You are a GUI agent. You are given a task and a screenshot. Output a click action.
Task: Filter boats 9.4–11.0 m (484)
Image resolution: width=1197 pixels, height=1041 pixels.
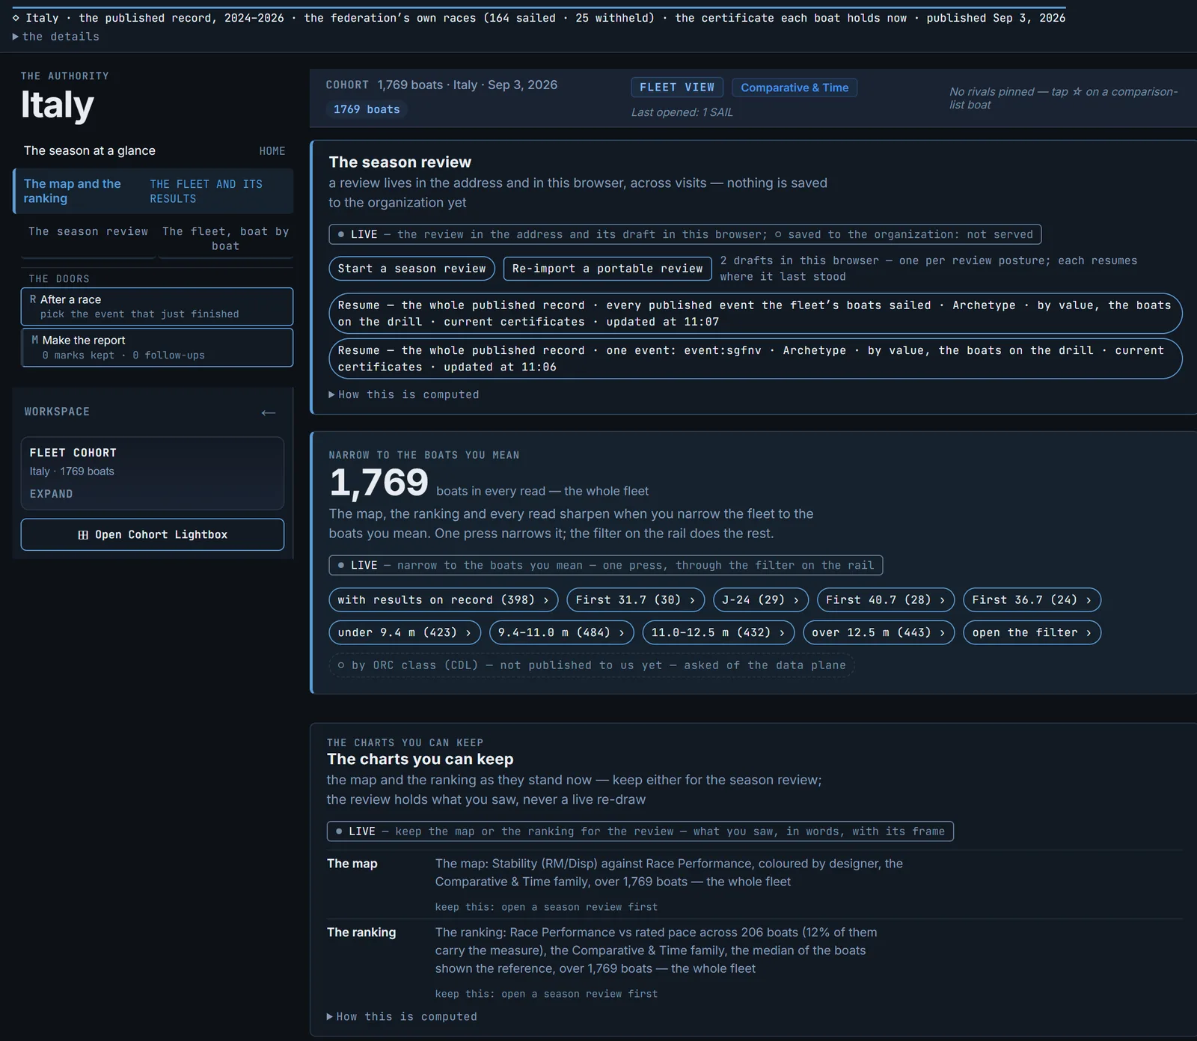point(562,632)
